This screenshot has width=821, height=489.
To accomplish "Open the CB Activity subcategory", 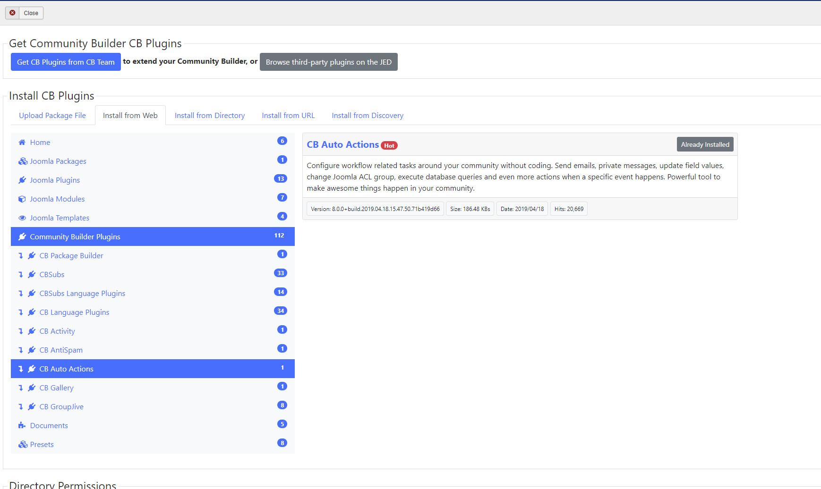I will point(153,331).
